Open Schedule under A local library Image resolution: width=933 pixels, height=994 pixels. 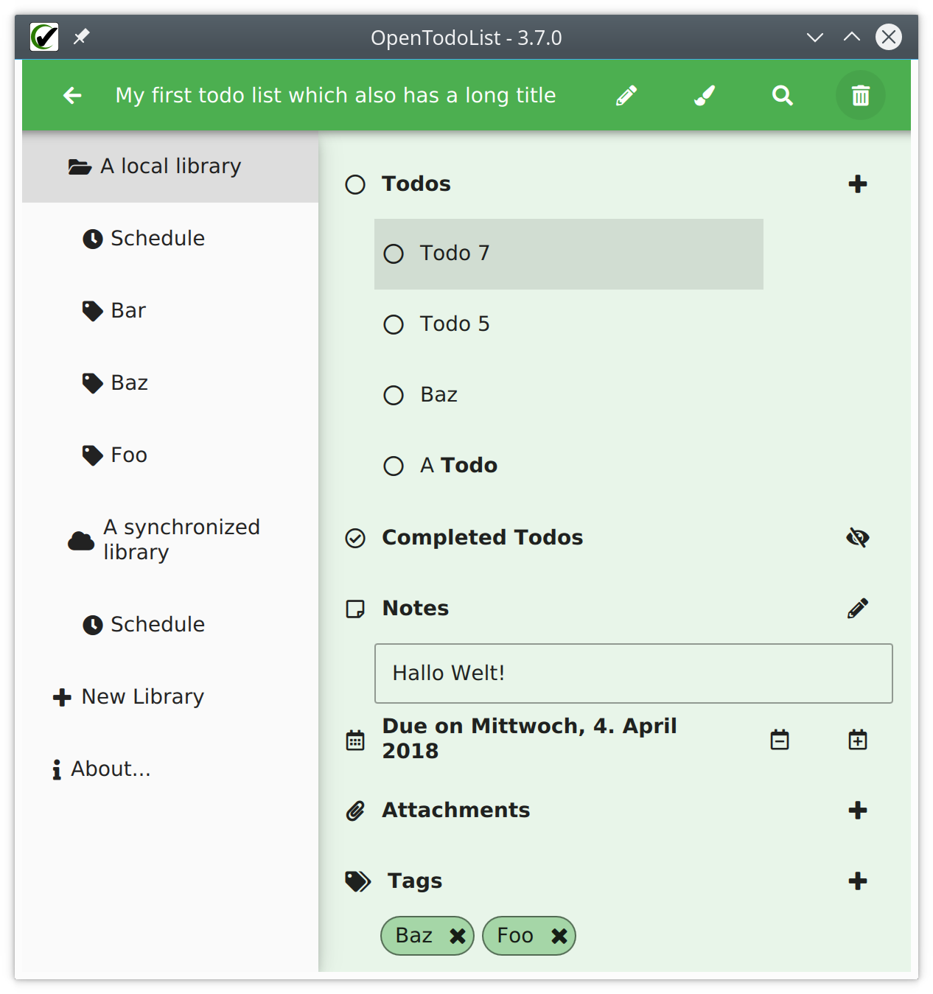pos(170,239)
